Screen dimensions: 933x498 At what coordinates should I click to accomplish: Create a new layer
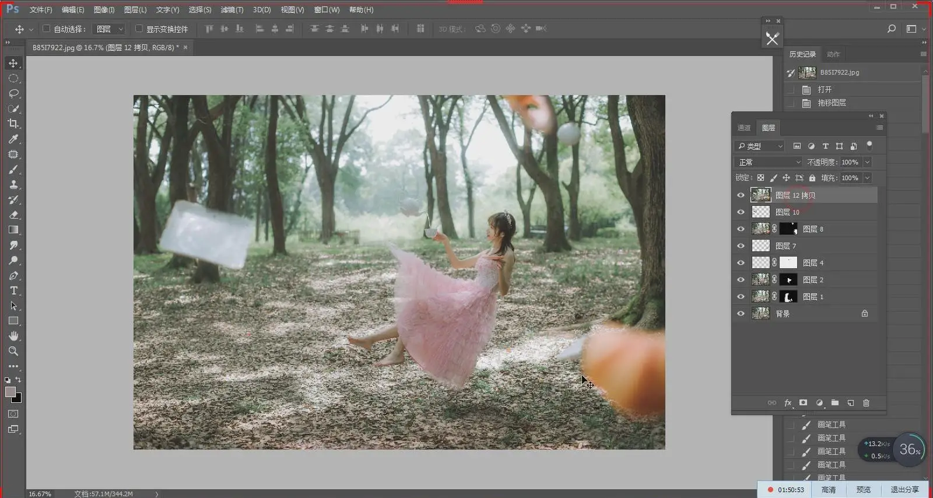pyautogui.click(x=851, y=403)
